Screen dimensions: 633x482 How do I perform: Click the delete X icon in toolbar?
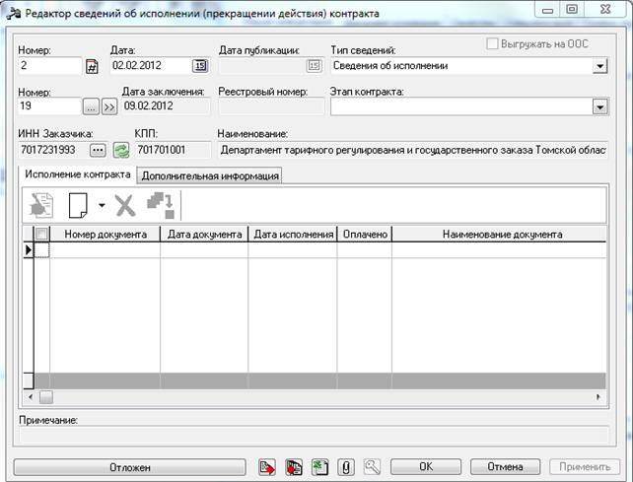(124, 205)
